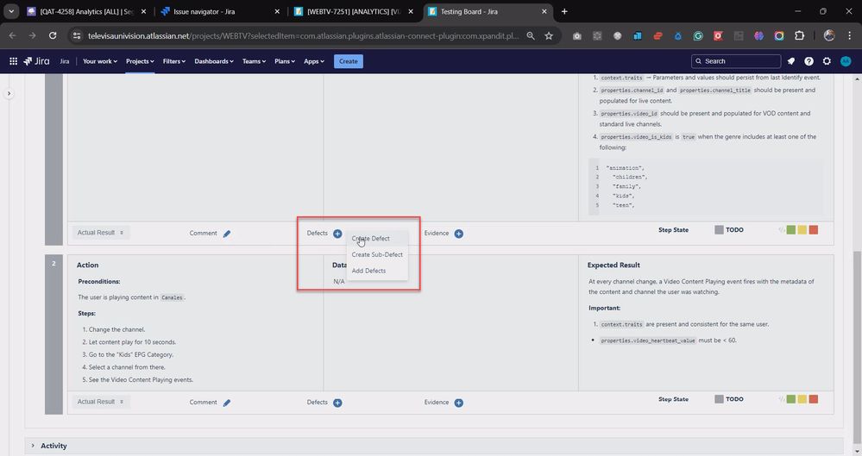Image resolution: width=862 pixels, height=456 pixels.
Task: Click the blue Create button
Action: click(348, 61)
